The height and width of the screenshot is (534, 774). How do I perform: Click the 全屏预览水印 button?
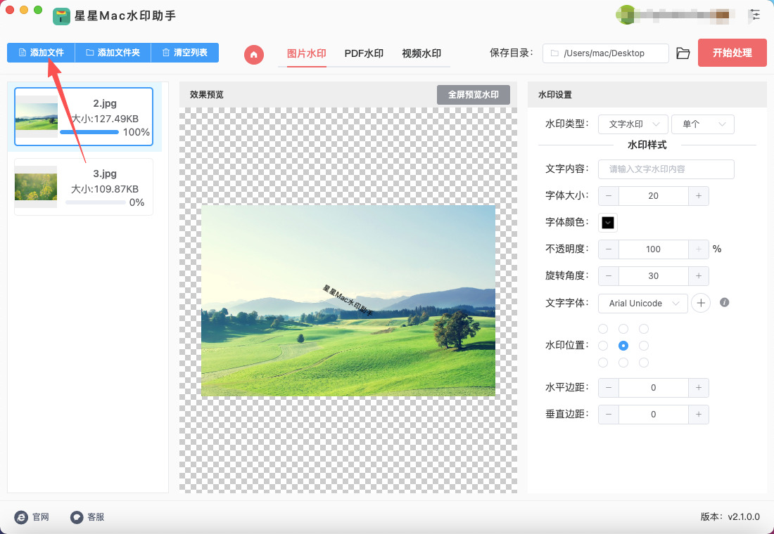click(x=473, y=95)
